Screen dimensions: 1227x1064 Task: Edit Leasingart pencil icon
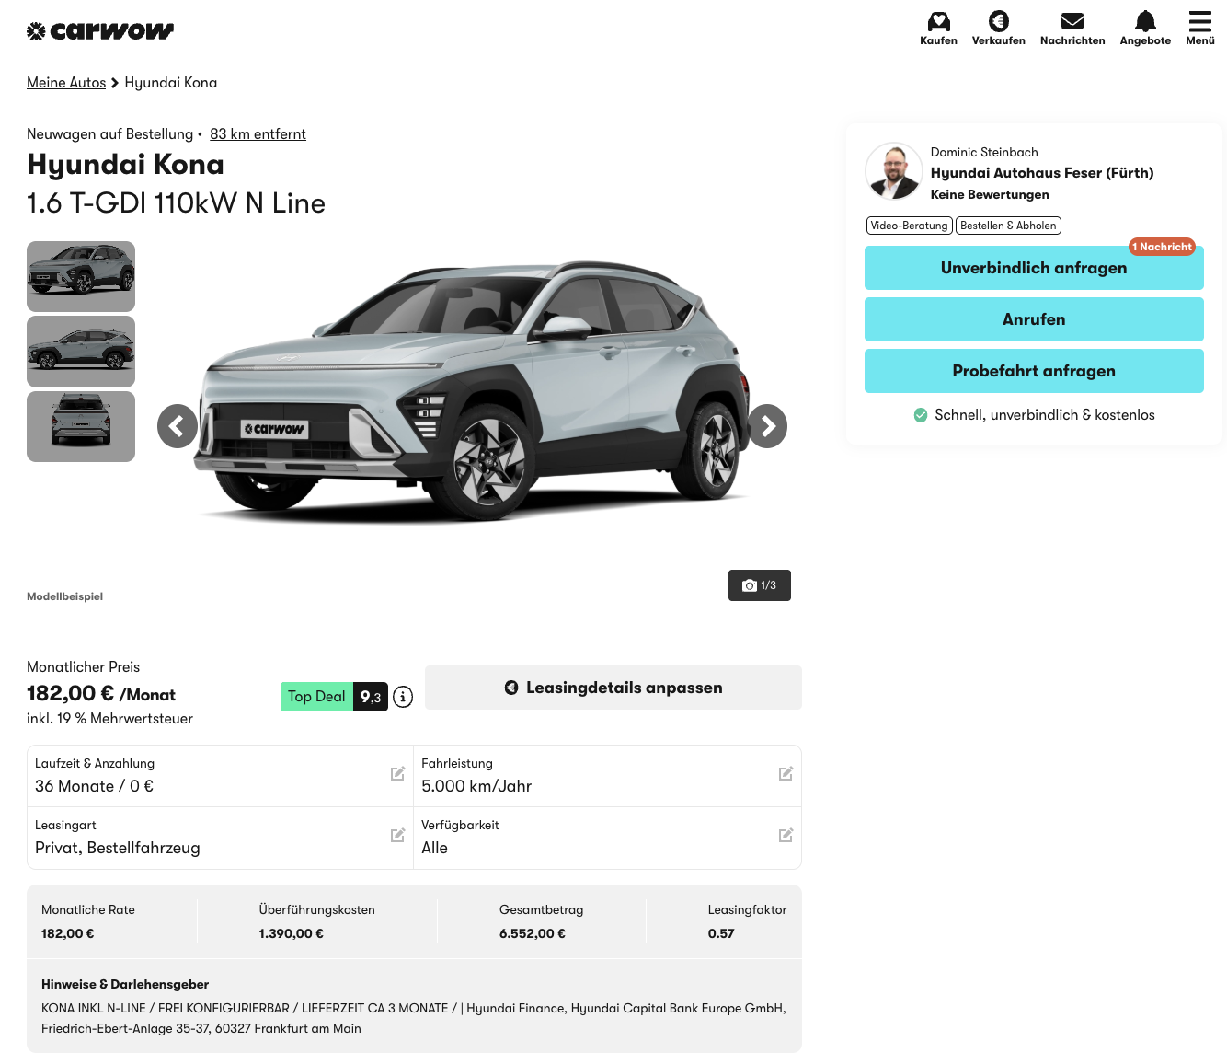397,836
